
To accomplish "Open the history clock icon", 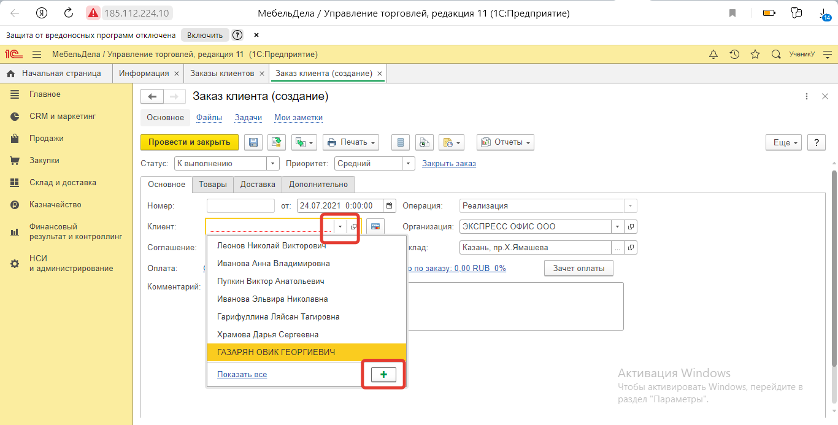I will [x=734, y=54].
